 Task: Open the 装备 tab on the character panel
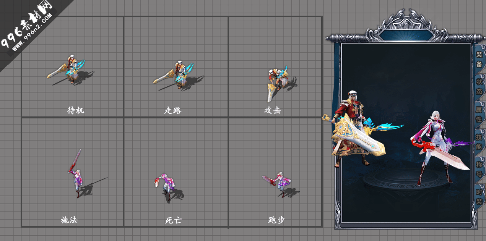pos(479,60)
